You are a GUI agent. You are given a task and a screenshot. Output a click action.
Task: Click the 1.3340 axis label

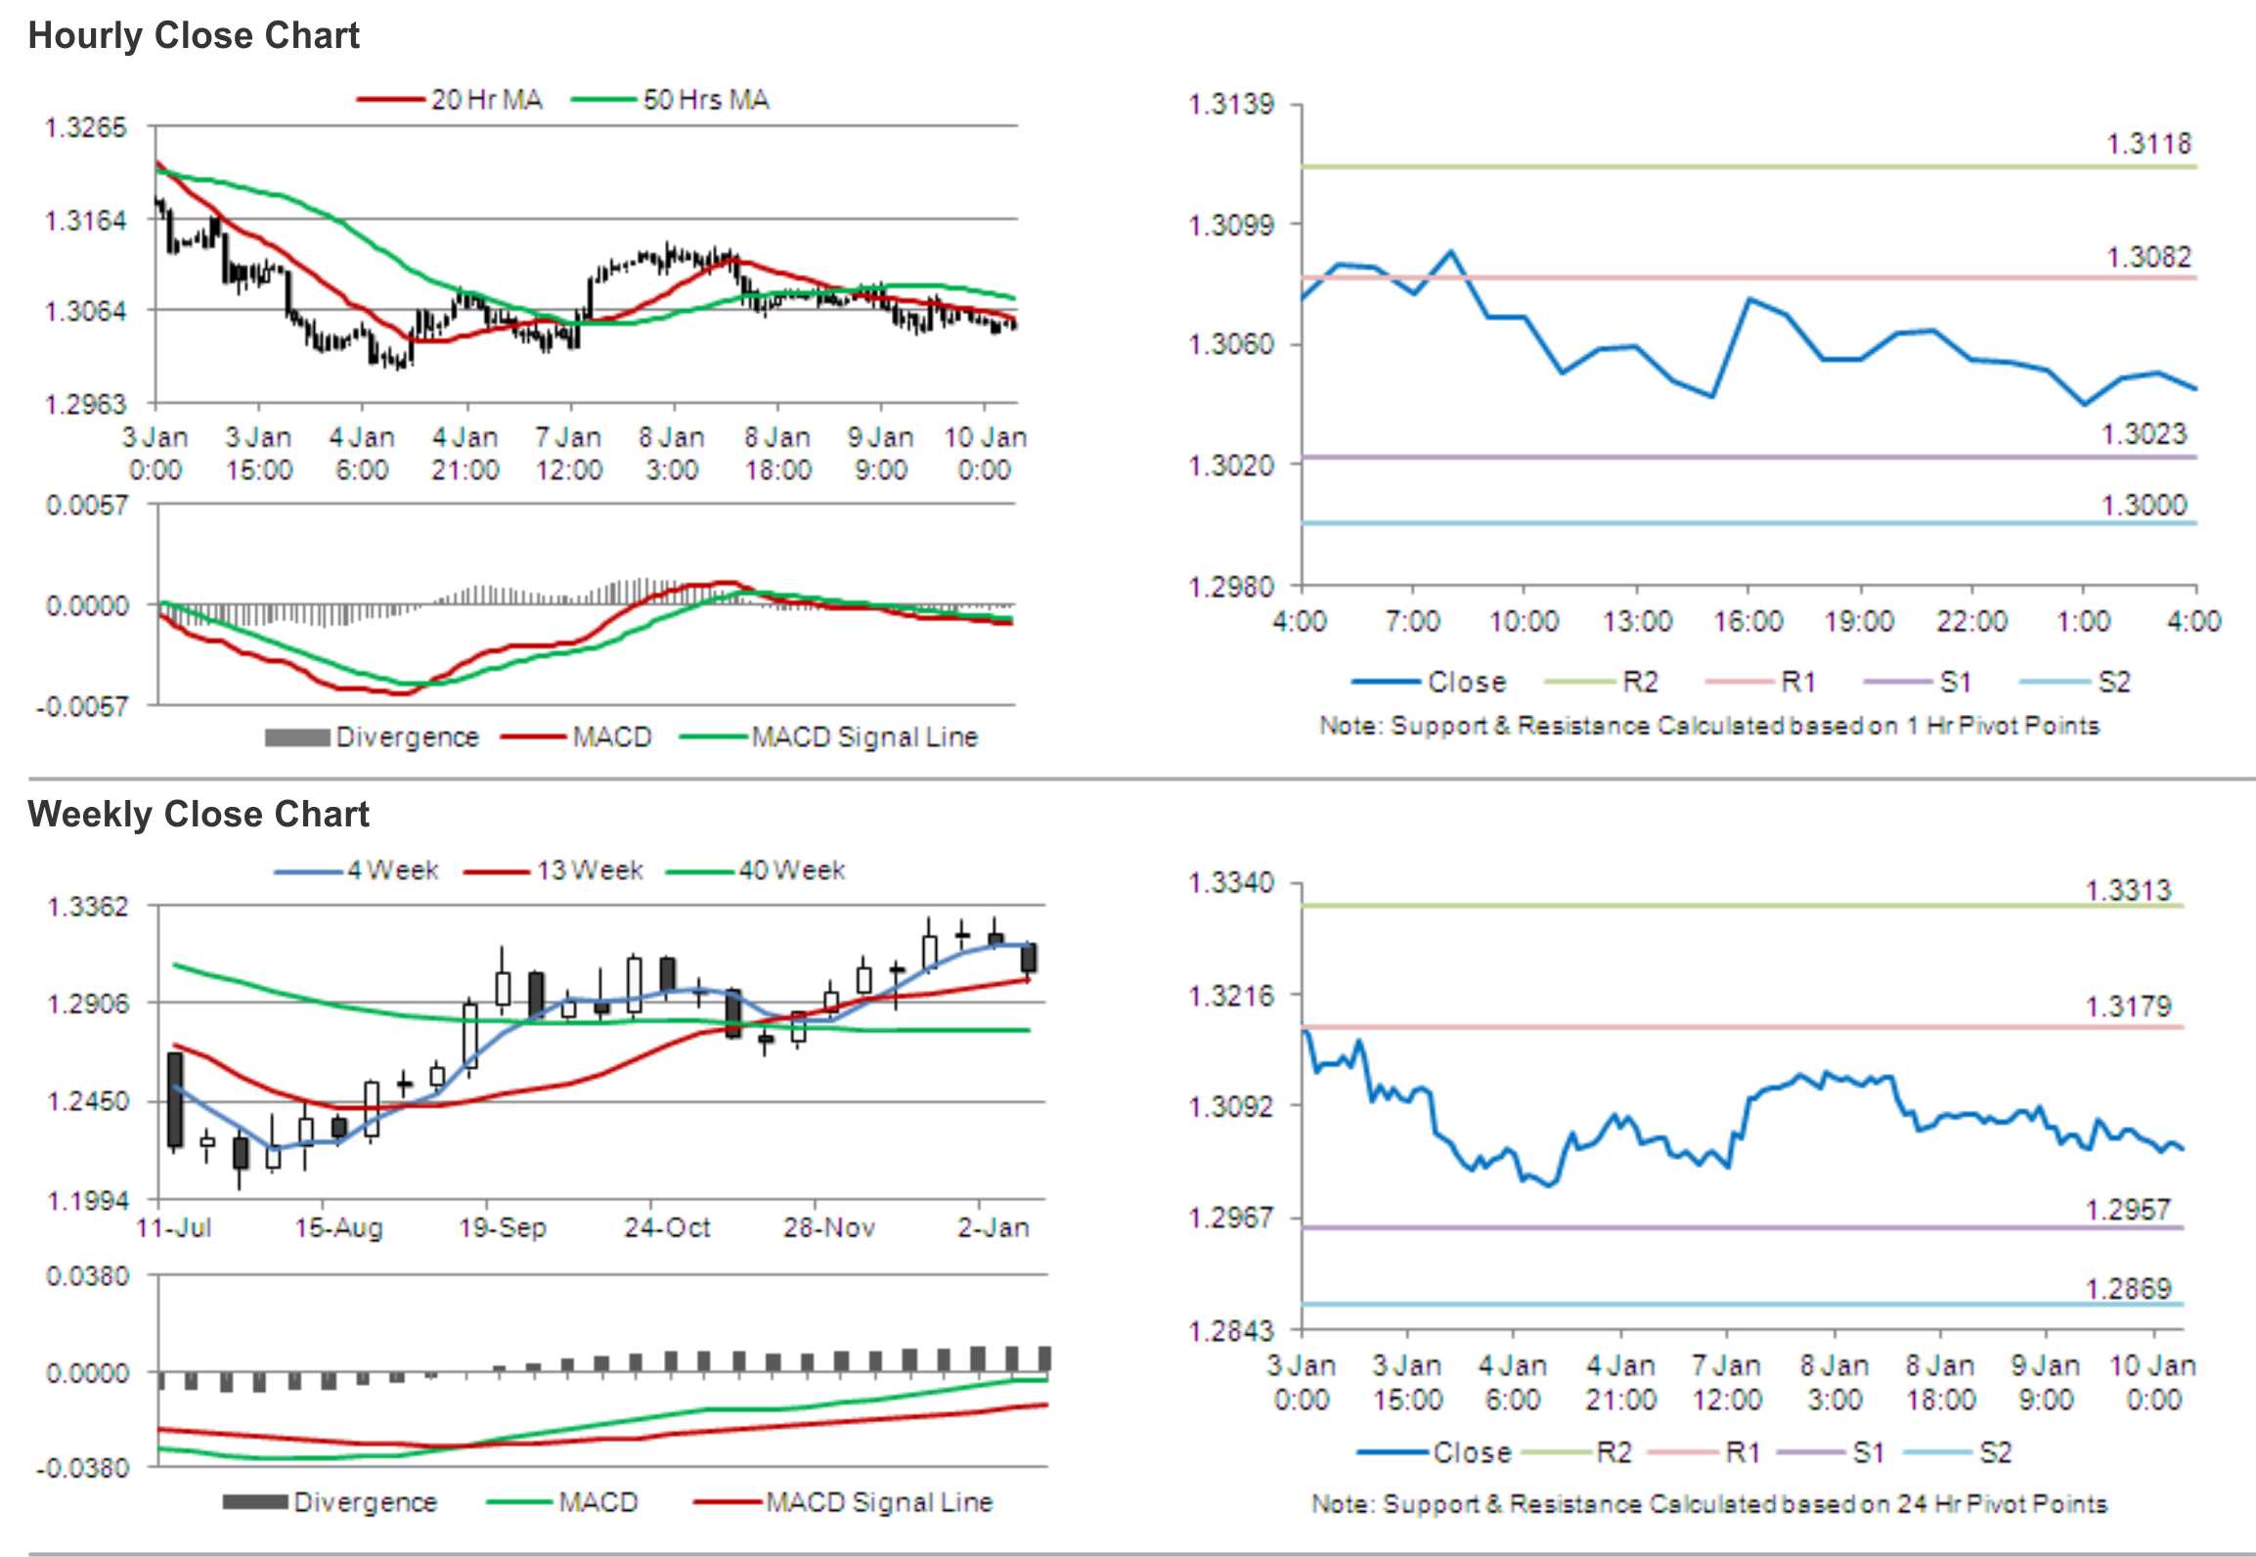pyautogui.click(x=1231, y=883)
